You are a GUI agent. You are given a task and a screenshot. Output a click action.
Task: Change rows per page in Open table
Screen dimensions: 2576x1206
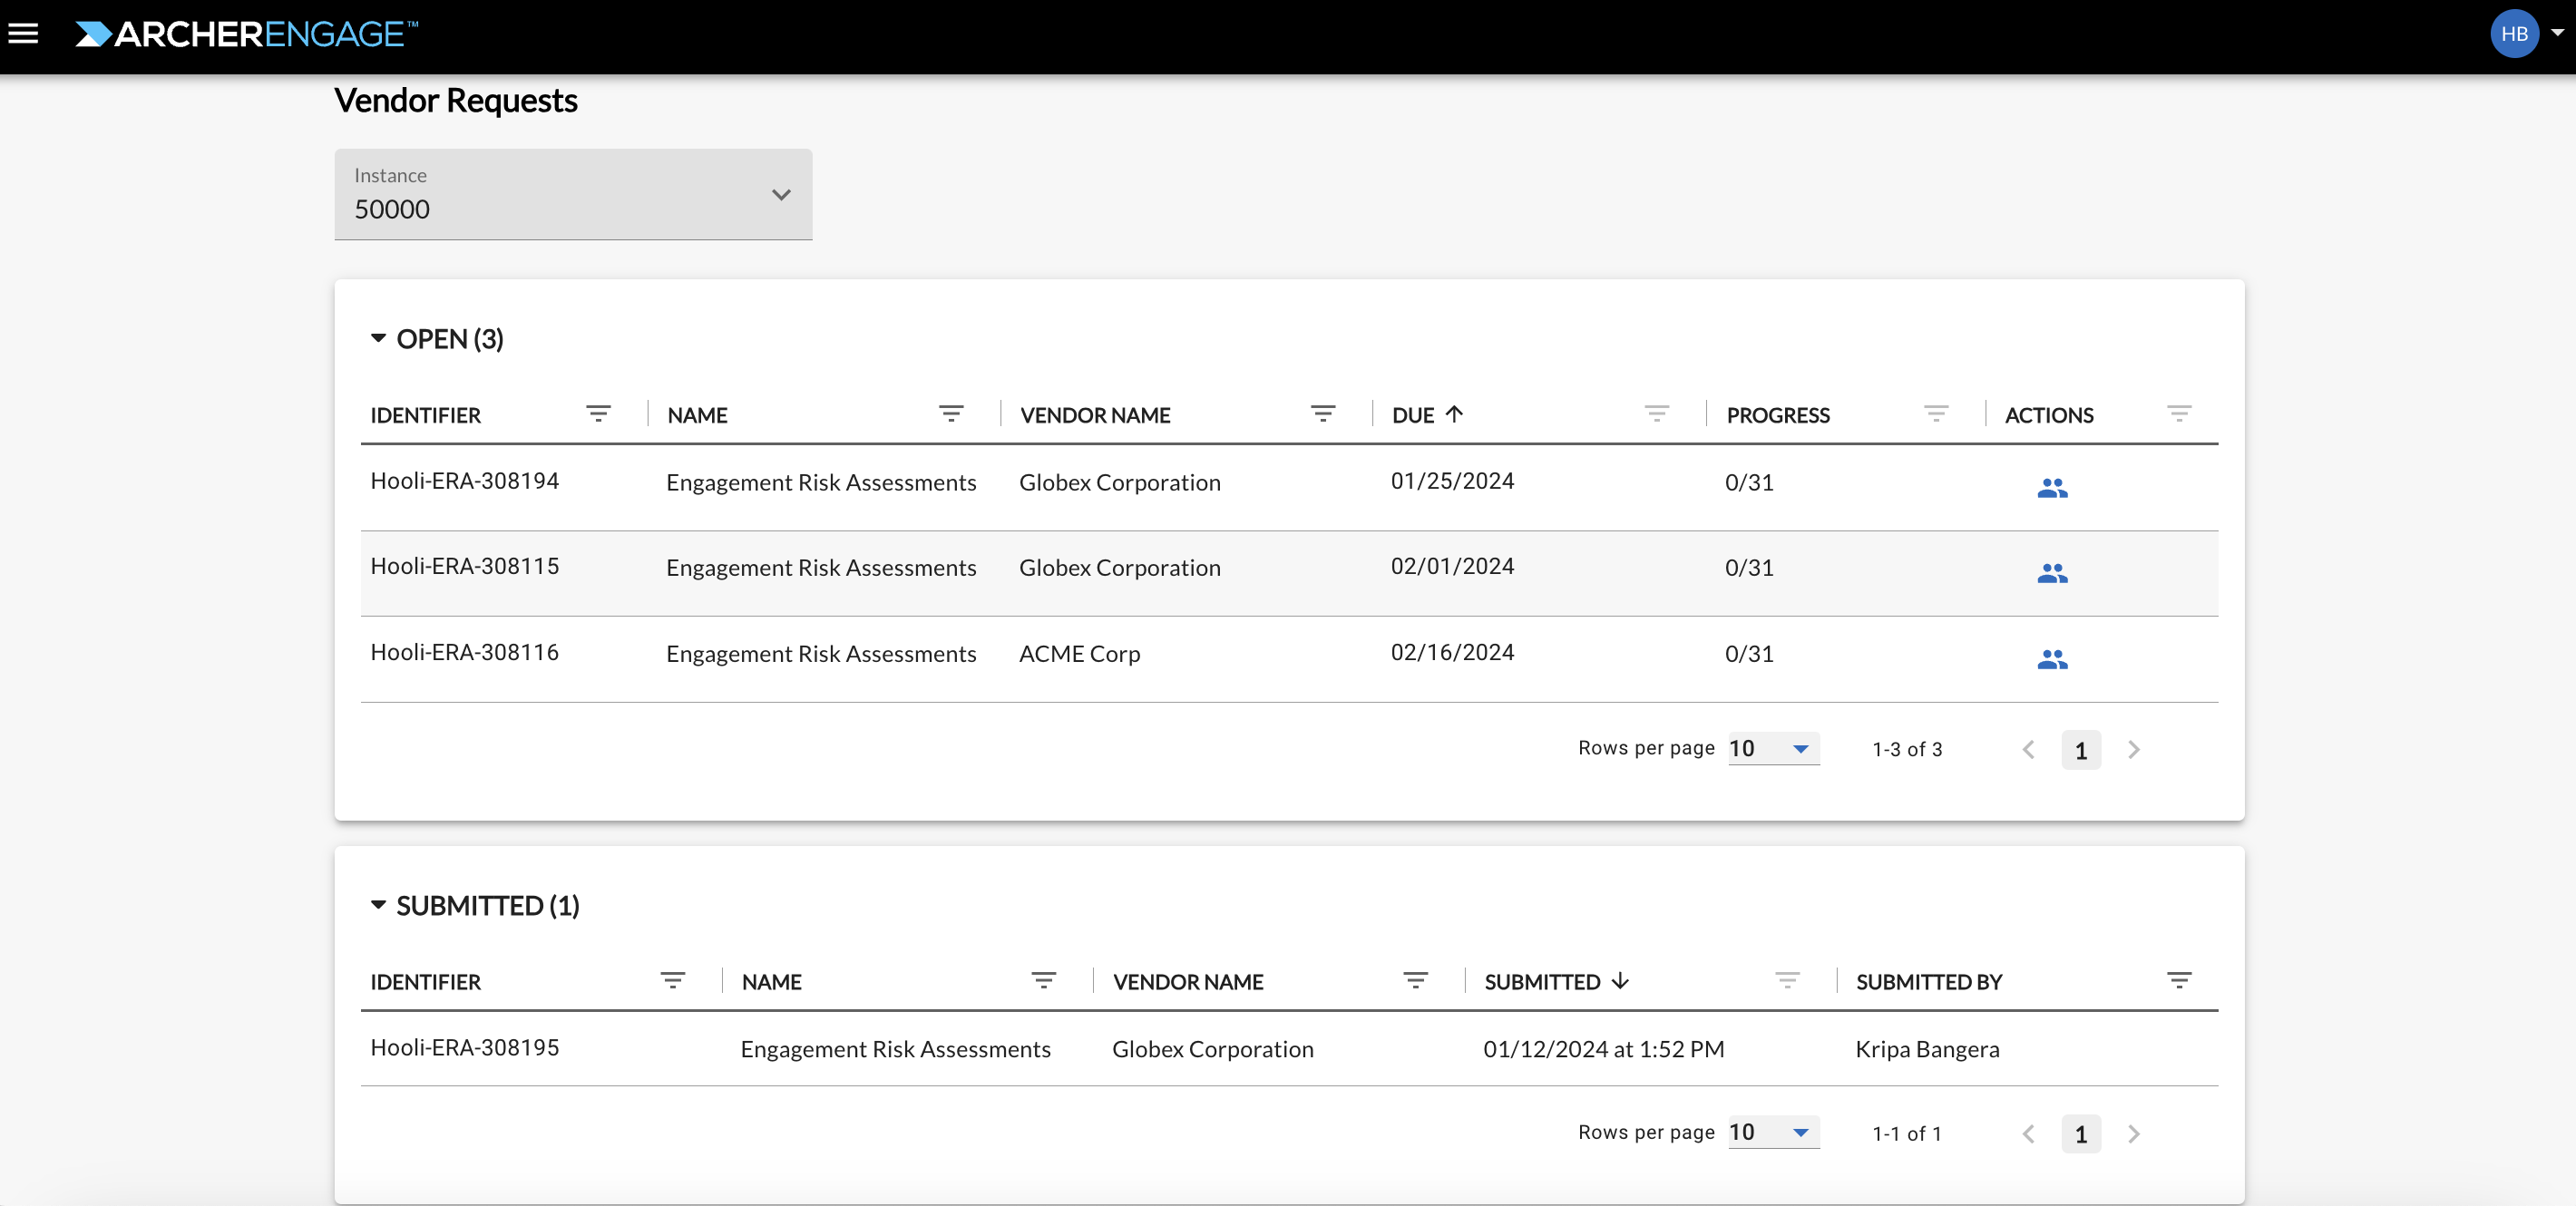pos(1774,748)
